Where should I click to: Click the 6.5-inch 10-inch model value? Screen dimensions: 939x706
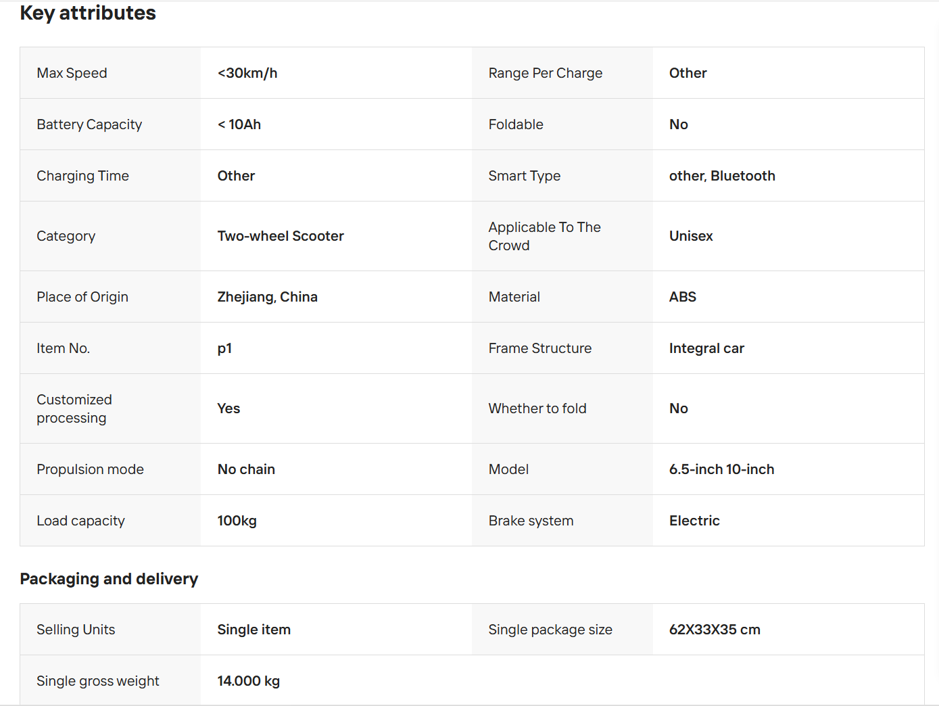pyautogui.click(x=722, y=469)
